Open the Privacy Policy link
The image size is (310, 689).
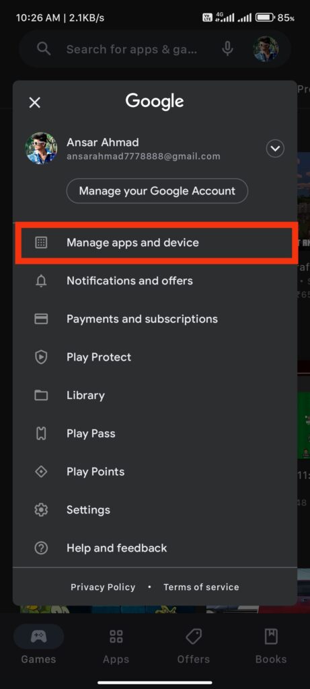pyautogui.click(x=103, y=587)
